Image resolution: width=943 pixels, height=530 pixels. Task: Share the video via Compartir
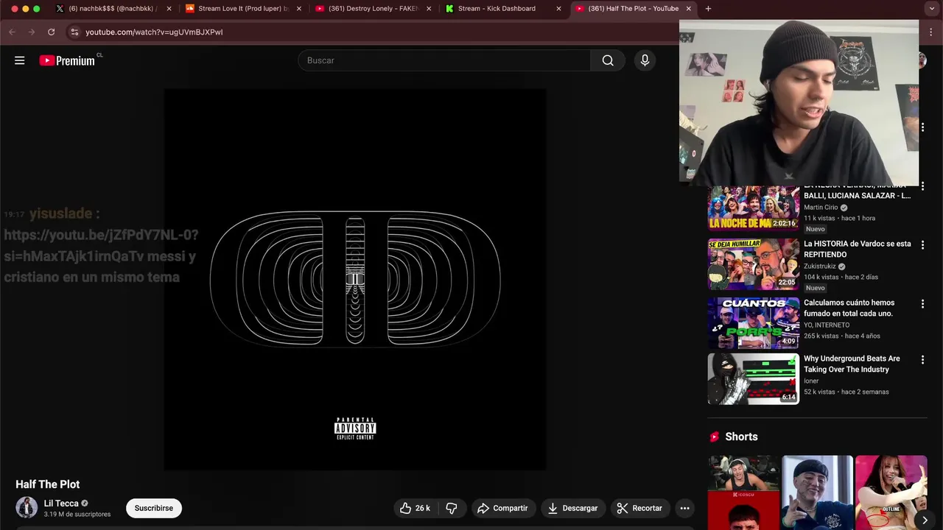pyautogui.click(x=502, y=508)
